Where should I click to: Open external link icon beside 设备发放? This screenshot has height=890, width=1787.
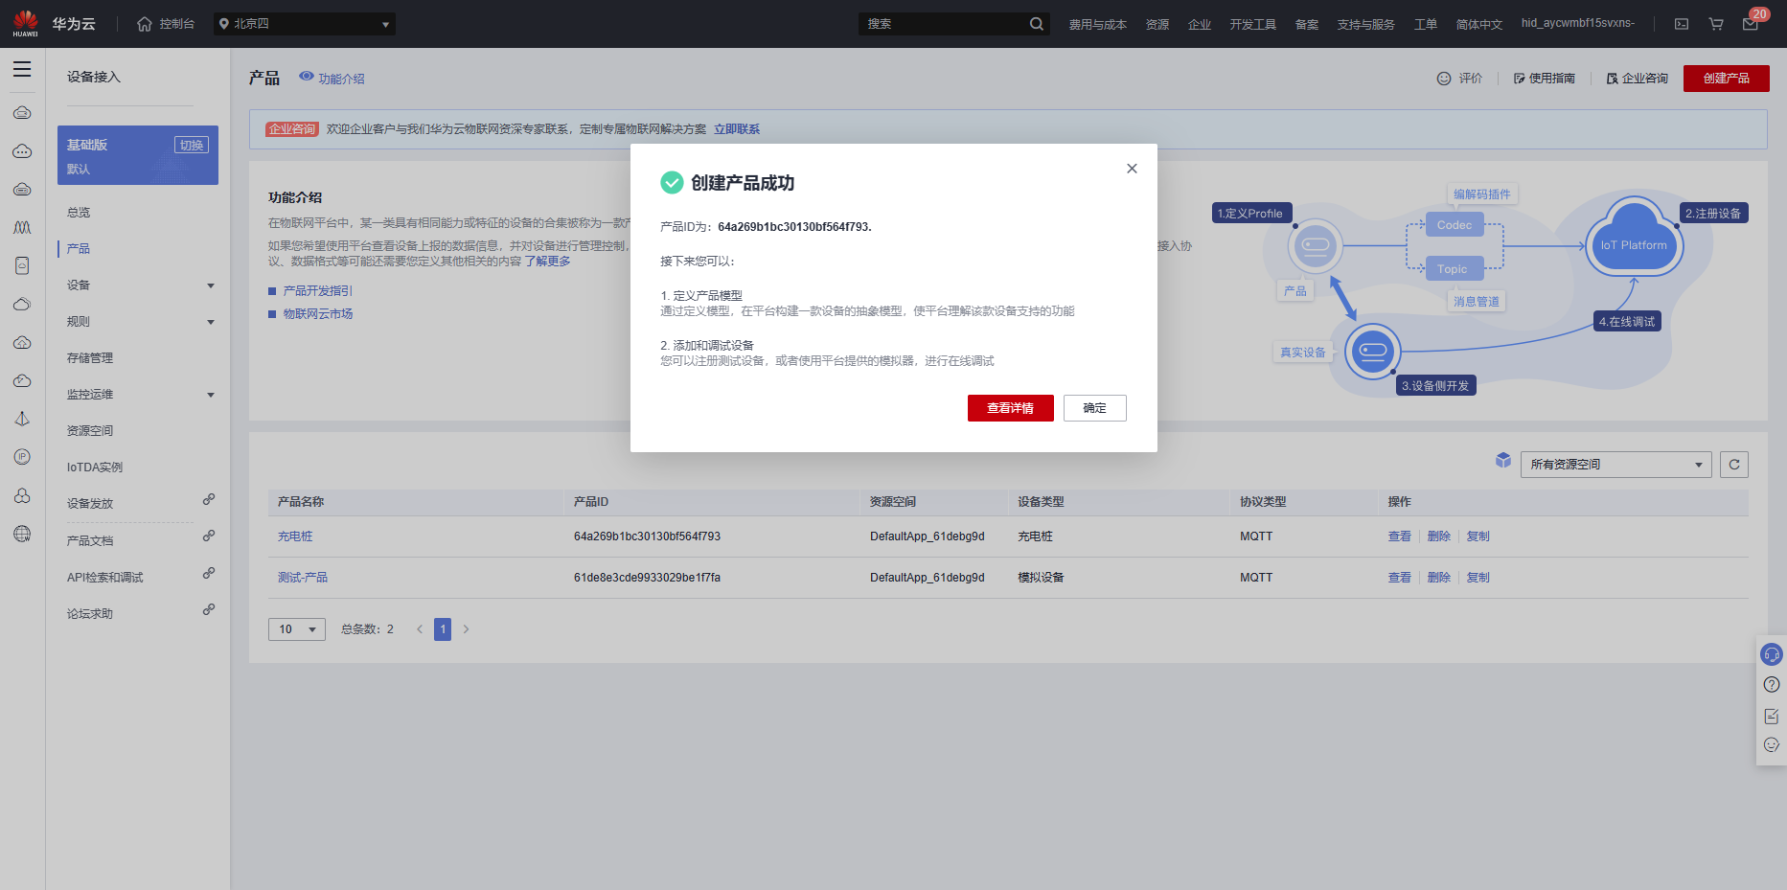pyautogui.click(x=209, y=500)
